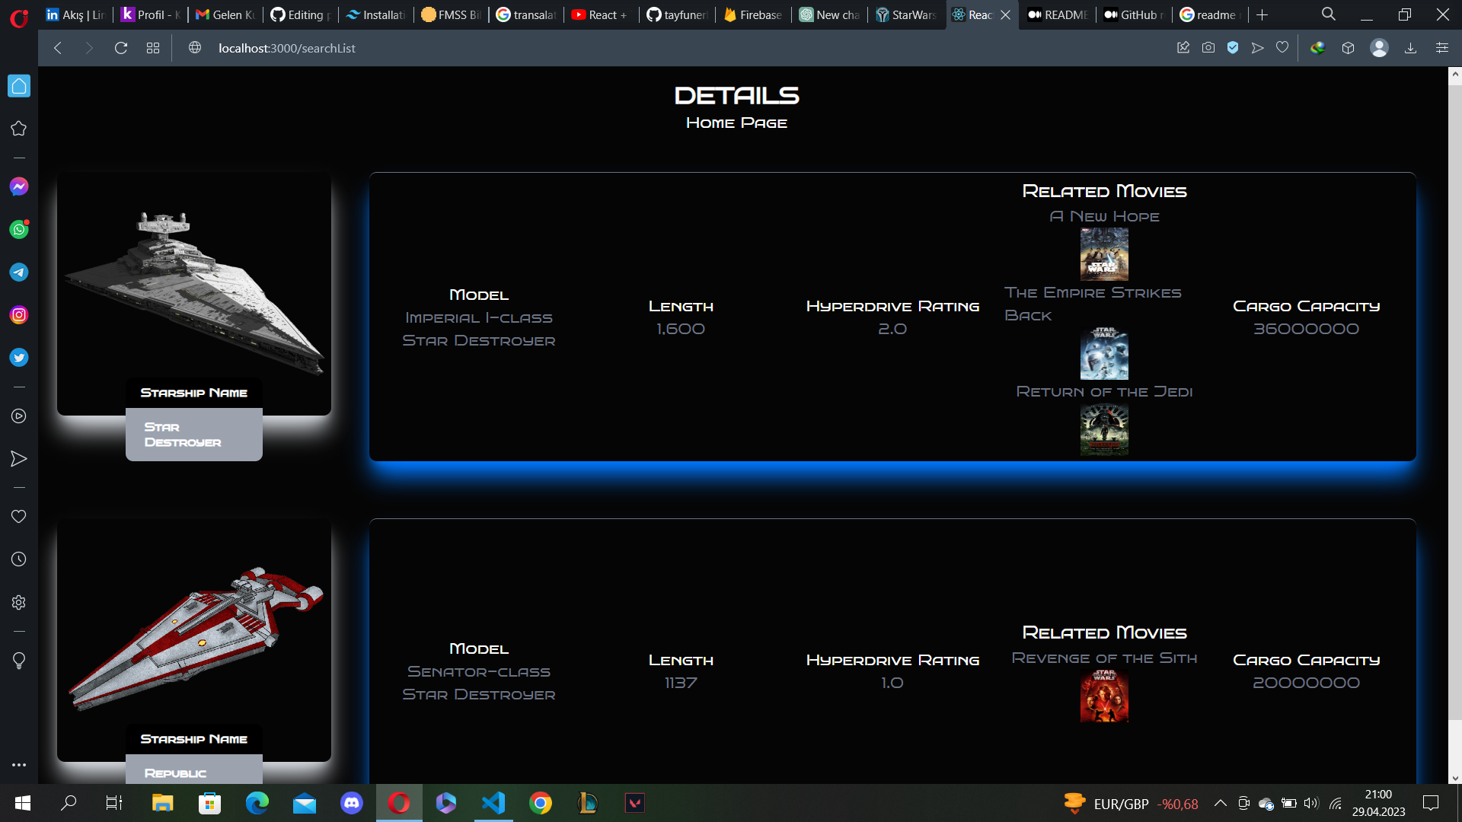Screen dimensions: 1462x822
Task: Launch Messenger from the sidebar
Action: click(x=19, y=186)
